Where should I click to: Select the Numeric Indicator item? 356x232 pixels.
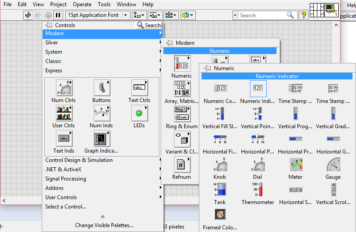[x=258, y=88]
